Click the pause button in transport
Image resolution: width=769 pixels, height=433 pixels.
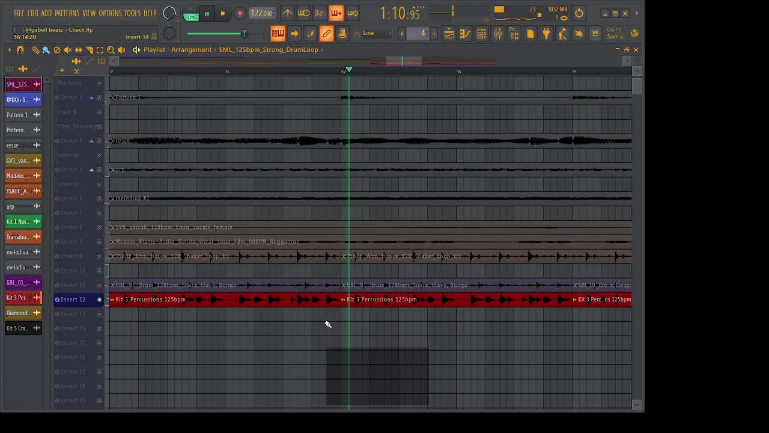coord(207,13)
